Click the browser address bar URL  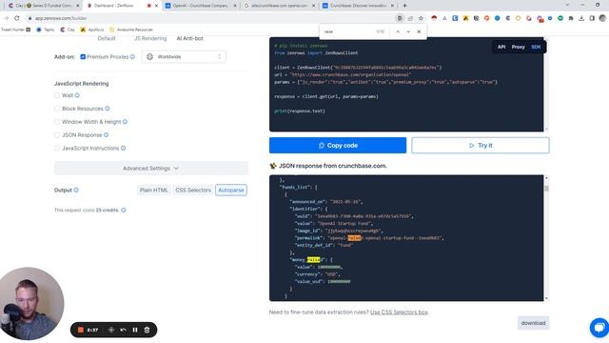coord(61,18)
